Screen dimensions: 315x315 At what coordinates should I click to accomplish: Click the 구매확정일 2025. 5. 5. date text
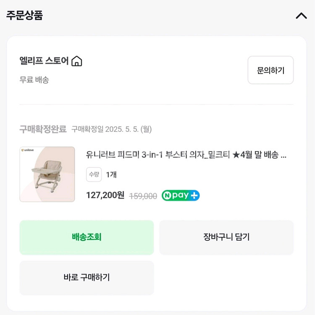111,129
